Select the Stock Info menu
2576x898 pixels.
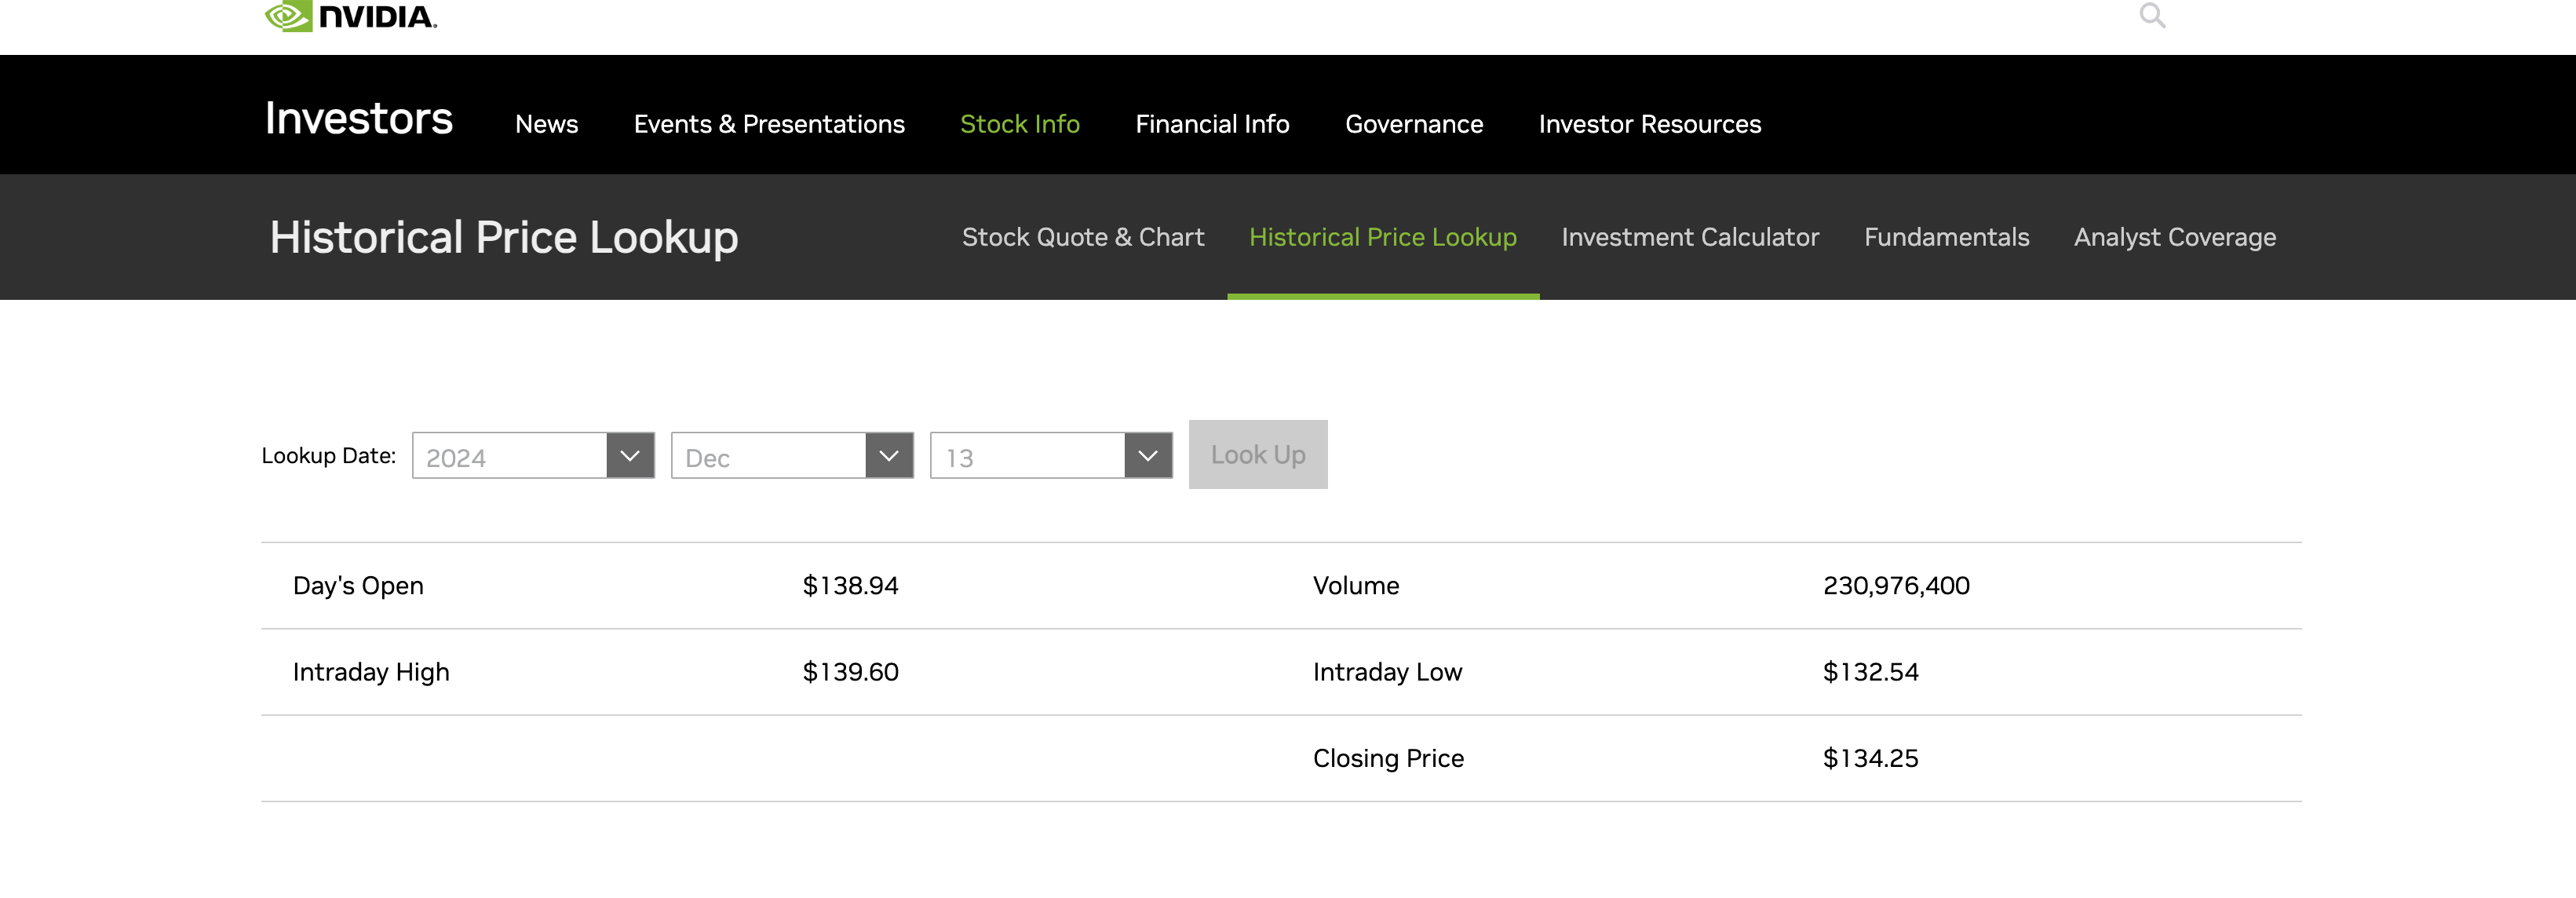(x=1019, y=124)
